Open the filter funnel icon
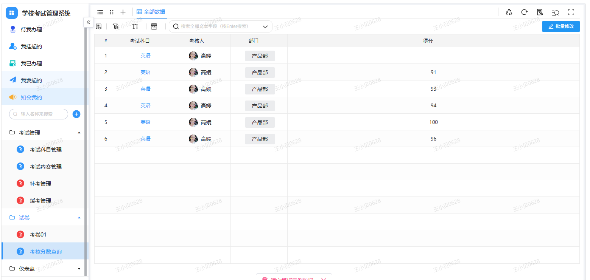 coord(115,26)
